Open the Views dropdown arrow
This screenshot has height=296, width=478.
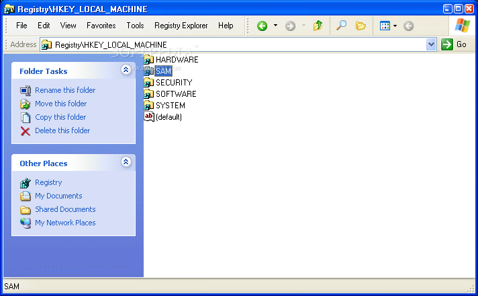pos(395,26)
